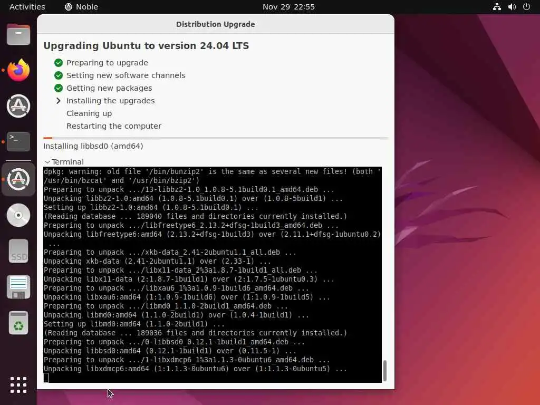This screenshot has width=540, height=405.
Task: Click green check beside Getting new packages
Action: click(x=59, y=88)
